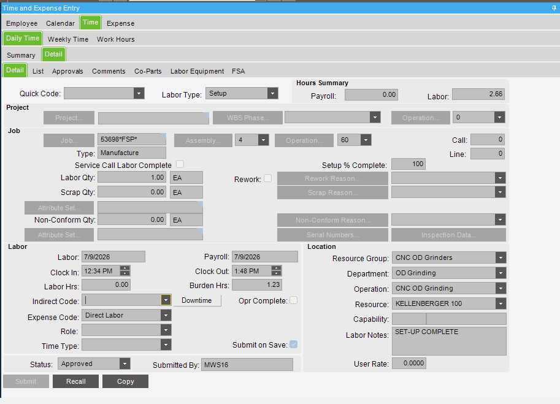Expand the Resource Group dropdown
This screenshot has width=560, height=404.
tap(501, 257)
